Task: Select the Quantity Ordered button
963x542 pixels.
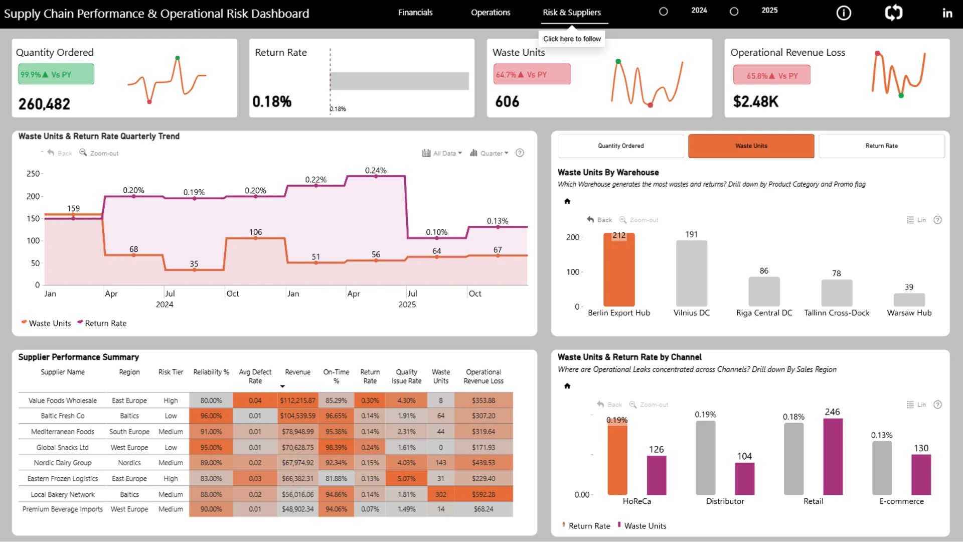Action: [621, 146]
